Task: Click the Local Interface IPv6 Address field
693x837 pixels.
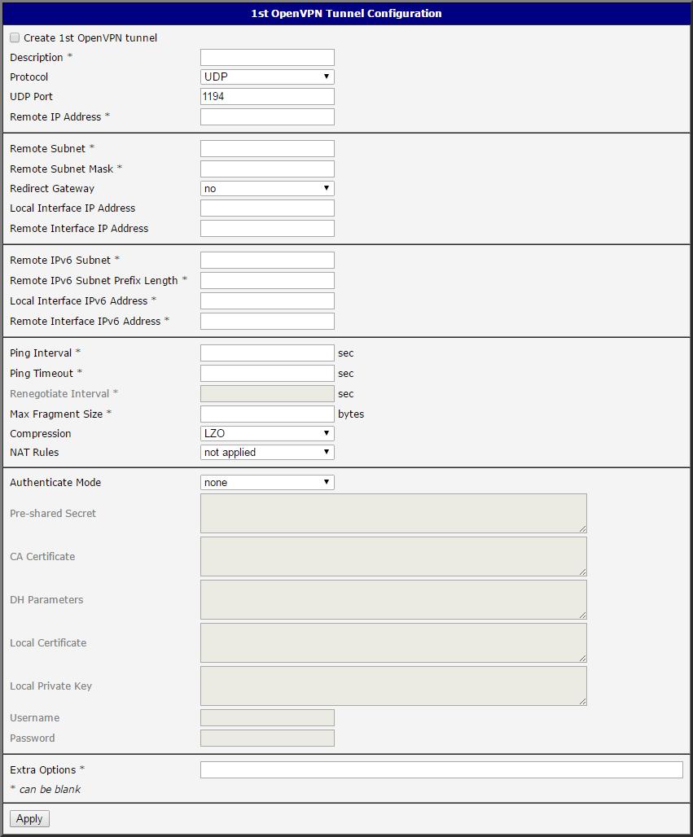Action: tap(267, 300)
